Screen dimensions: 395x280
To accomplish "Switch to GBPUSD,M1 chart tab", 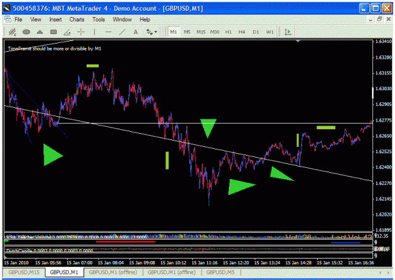I will click(64, 272).
